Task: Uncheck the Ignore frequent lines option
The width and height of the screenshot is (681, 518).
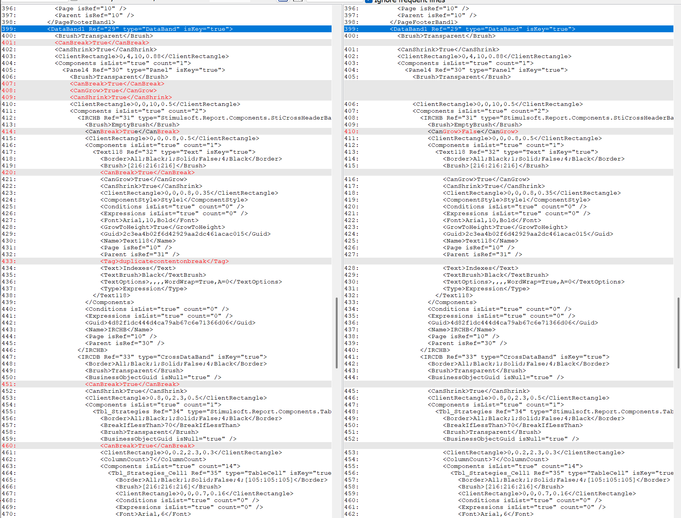Action: pos(368,1)
